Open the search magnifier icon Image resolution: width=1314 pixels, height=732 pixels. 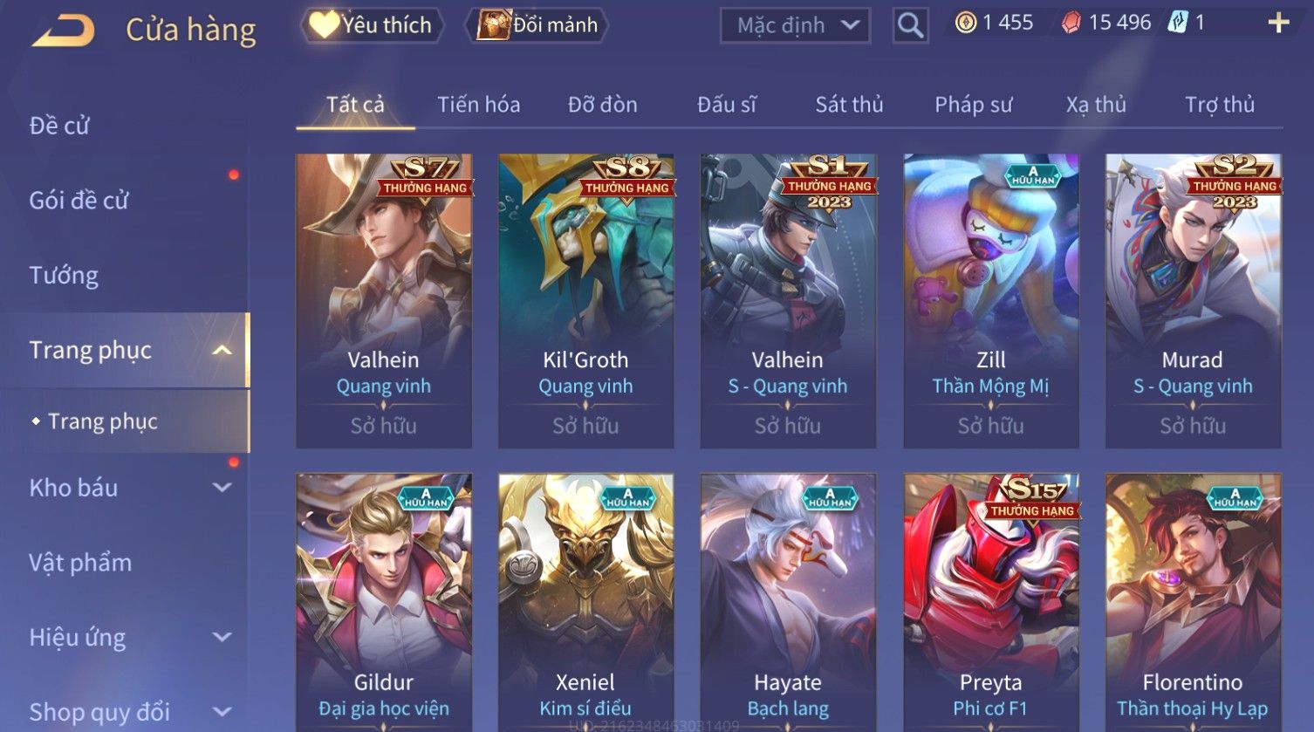(x=910, y=25)
